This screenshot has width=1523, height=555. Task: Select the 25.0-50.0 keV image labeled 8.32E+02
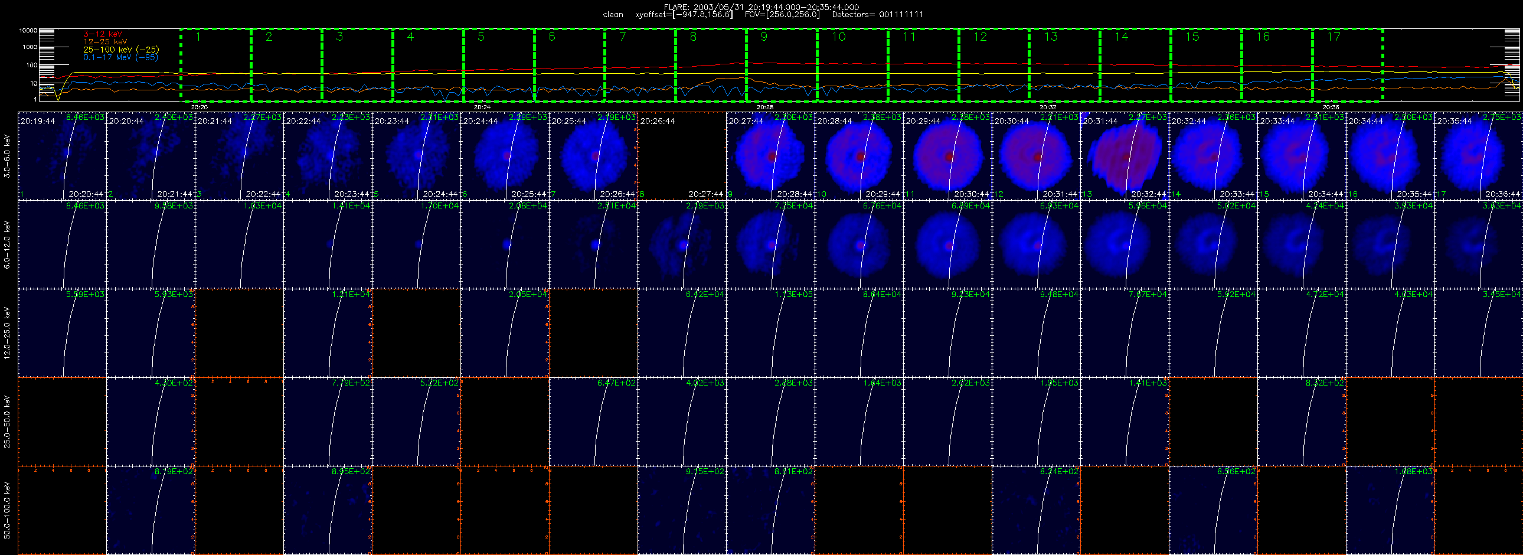1302,422
